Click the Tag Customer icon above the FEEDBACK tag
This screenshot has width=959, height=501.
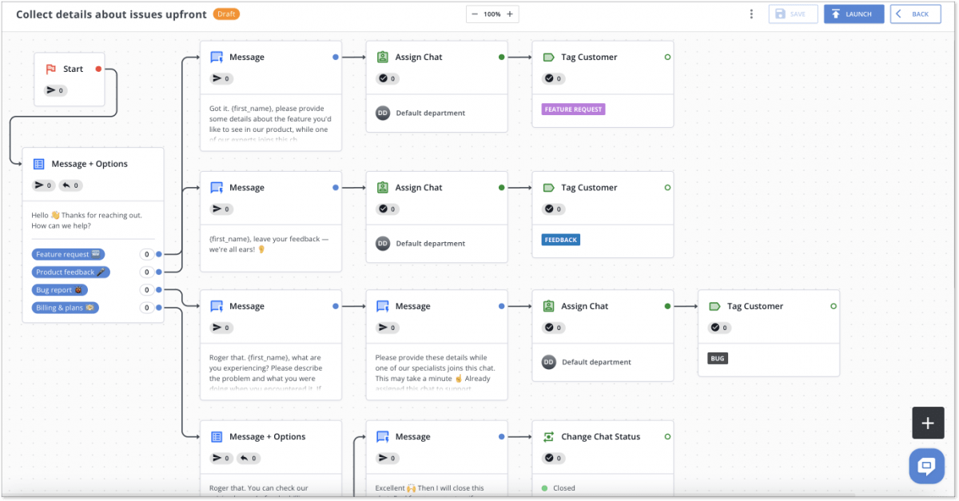point(547,187)
